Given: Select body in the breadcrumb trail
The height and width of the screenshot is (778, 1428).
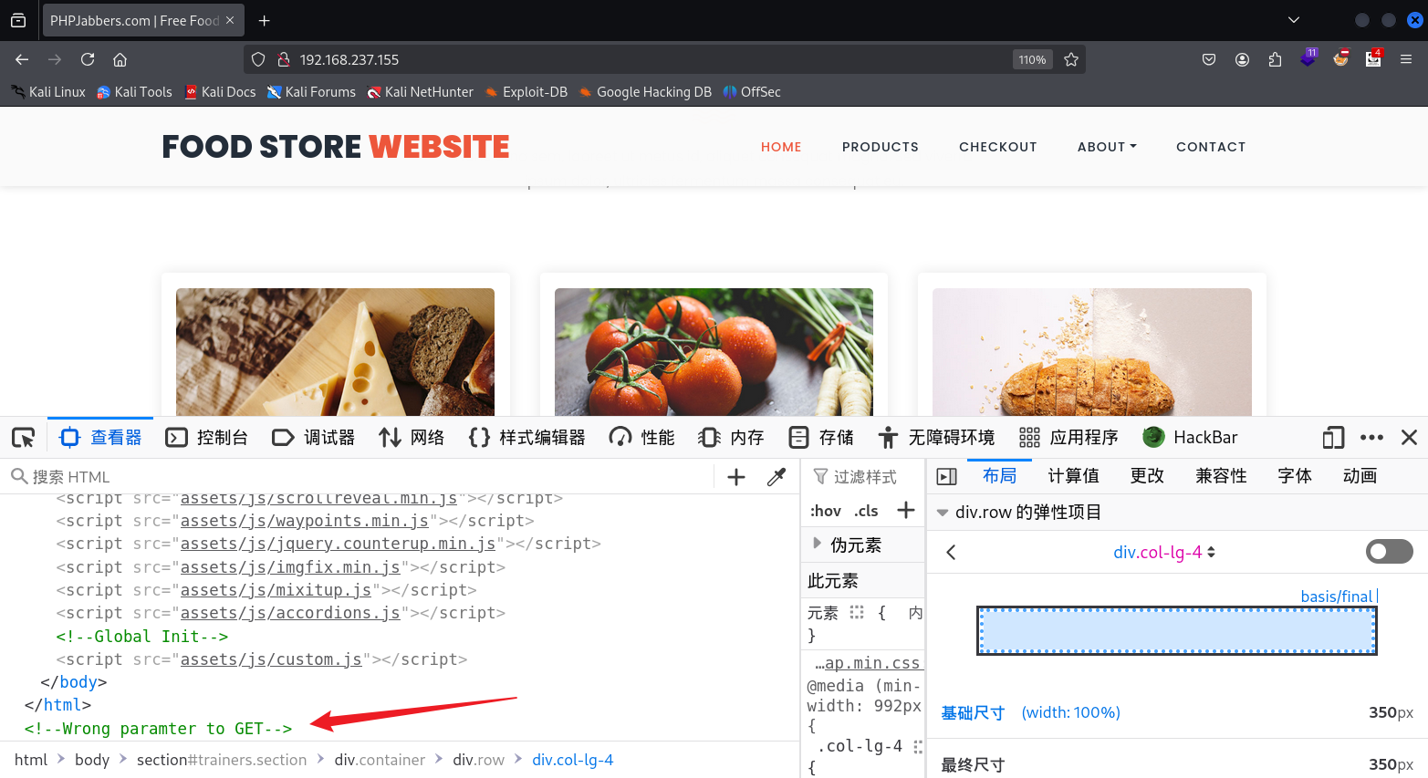Looking at the screenshot, I should [x=92, y=760].
